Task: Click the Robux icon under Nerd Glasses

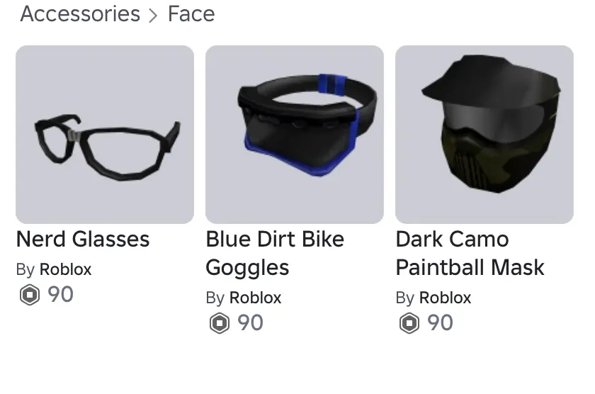Action: click(x=30, y=295)
